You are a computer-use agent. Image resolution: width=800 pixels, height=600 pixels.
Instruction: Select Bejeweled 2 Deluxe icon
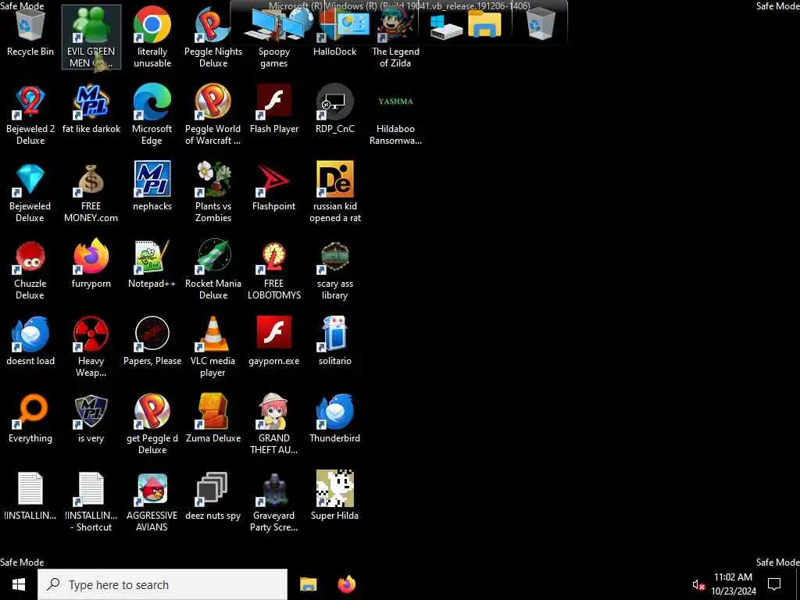(30, 114)
